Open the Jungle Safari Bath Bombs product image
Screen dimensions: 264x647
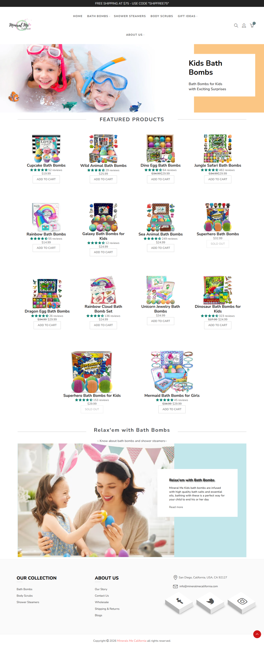218,148
